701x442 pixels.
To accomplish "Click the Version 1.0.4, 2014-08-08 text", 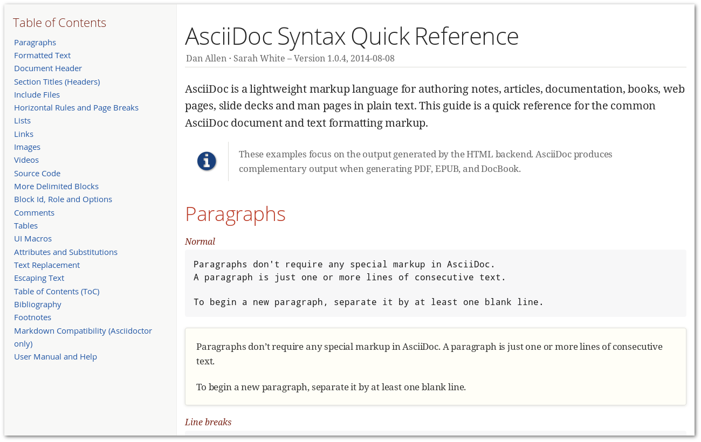I will coord(345,58).
